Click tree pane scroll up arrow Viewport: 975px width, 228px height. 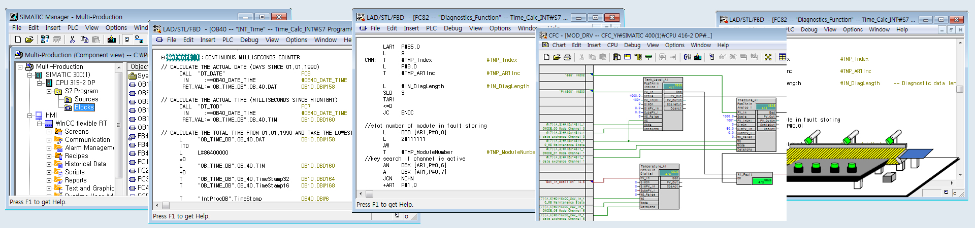(x=119, y=67)
